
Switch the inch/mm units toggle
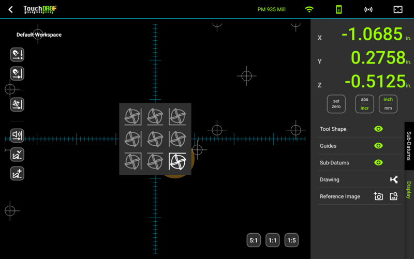pyautogui.click(x=388, y=104)
